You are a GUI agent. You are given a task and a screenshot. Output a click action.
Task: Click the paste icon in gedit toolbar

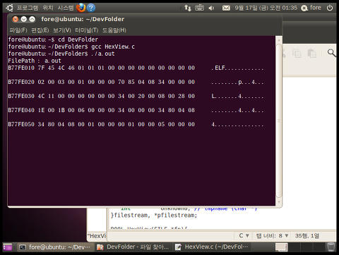click(312, 54)
